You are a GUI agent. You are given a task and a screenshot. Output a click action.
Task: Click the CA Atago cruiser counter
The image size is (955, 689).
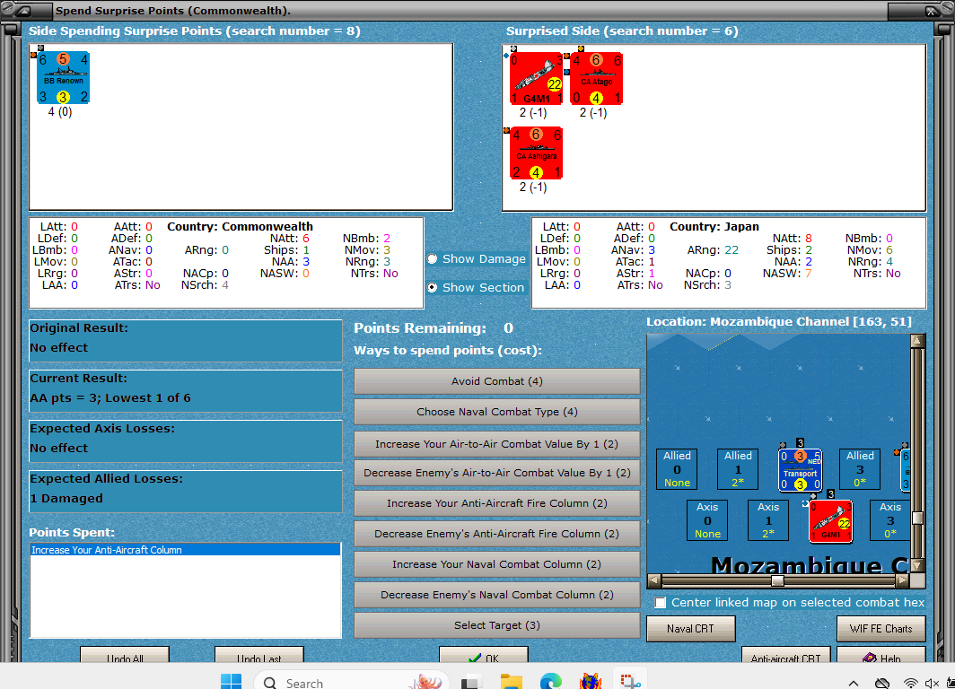tap(597, 77)
